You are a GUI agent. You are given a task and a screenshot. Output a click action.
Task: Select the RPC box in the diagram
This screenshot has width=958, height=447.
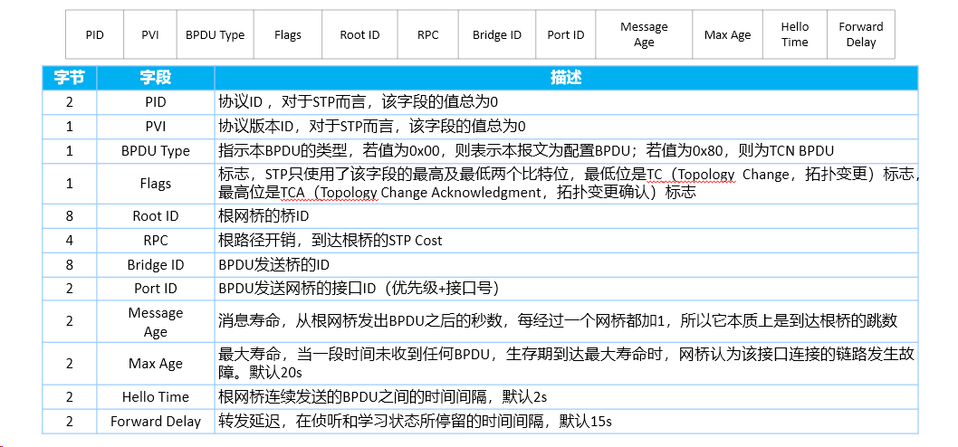(x=427, y=34)
